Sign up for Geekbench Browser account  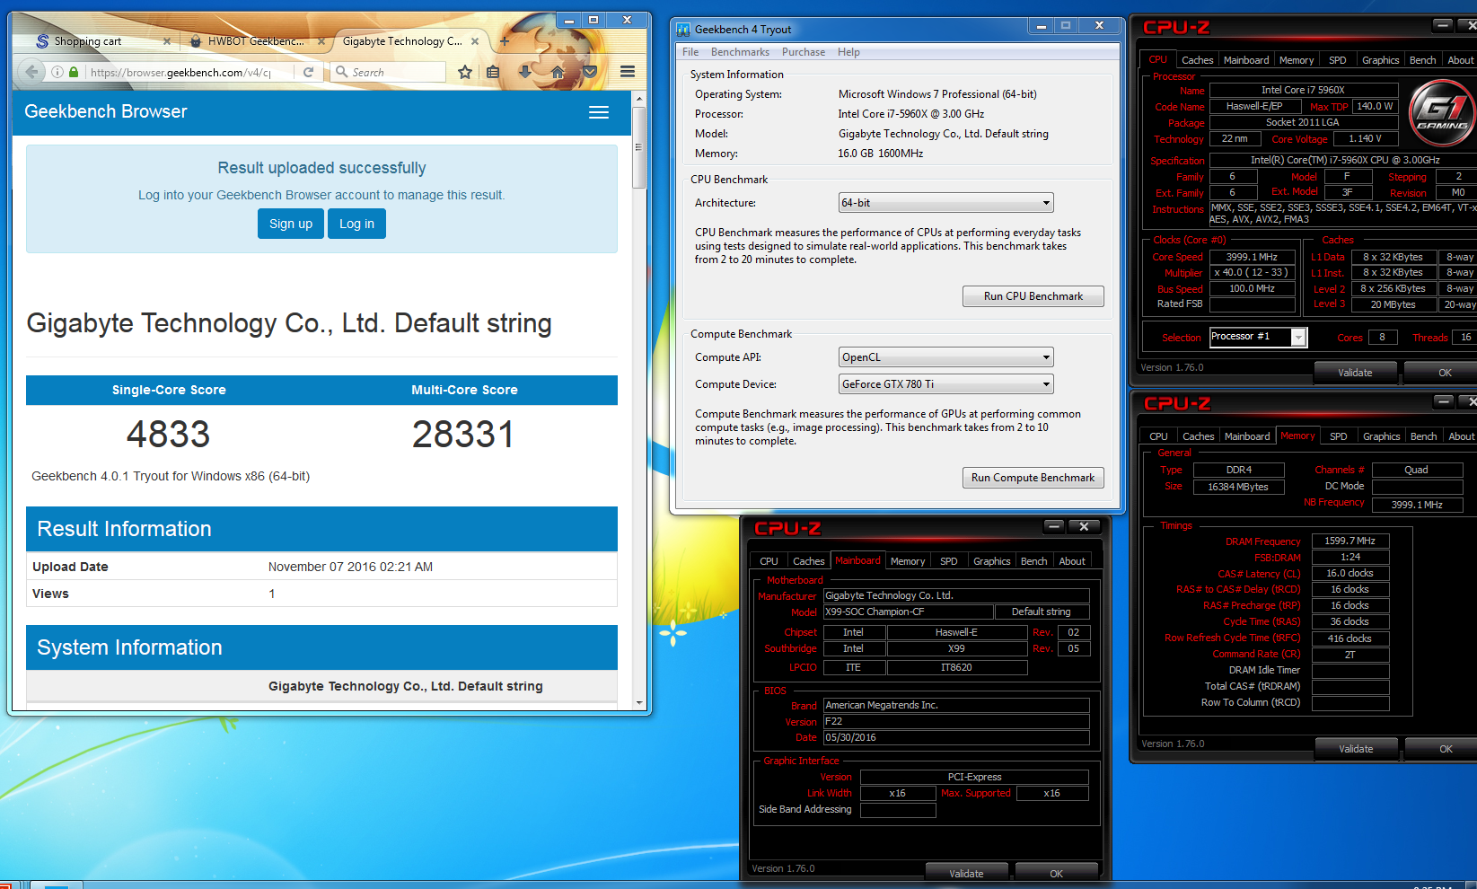click(x=291, y=224)
